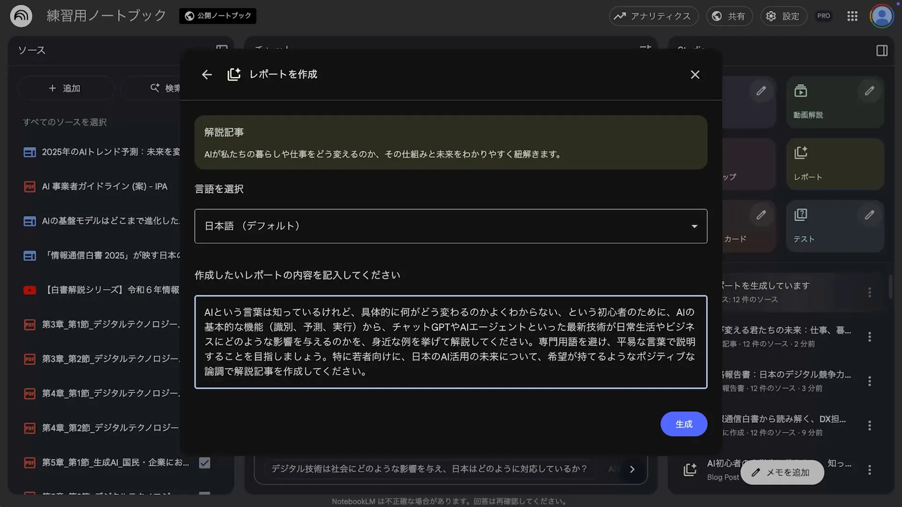Click the 共有 share button
The image size is (902, 507).
(729, 15)
